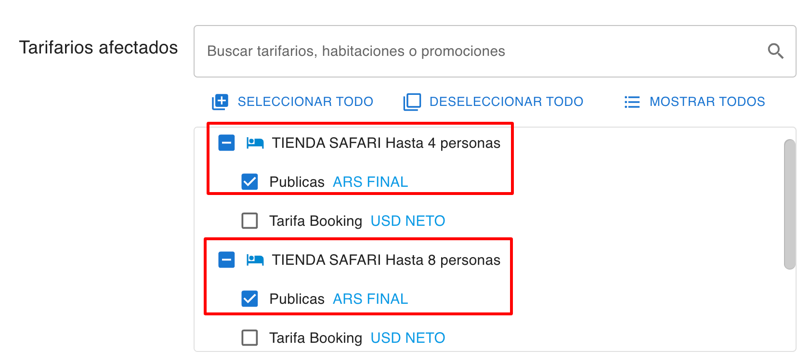
Task: Select DESELECCIONAR TODO
Action: (506, 102)
